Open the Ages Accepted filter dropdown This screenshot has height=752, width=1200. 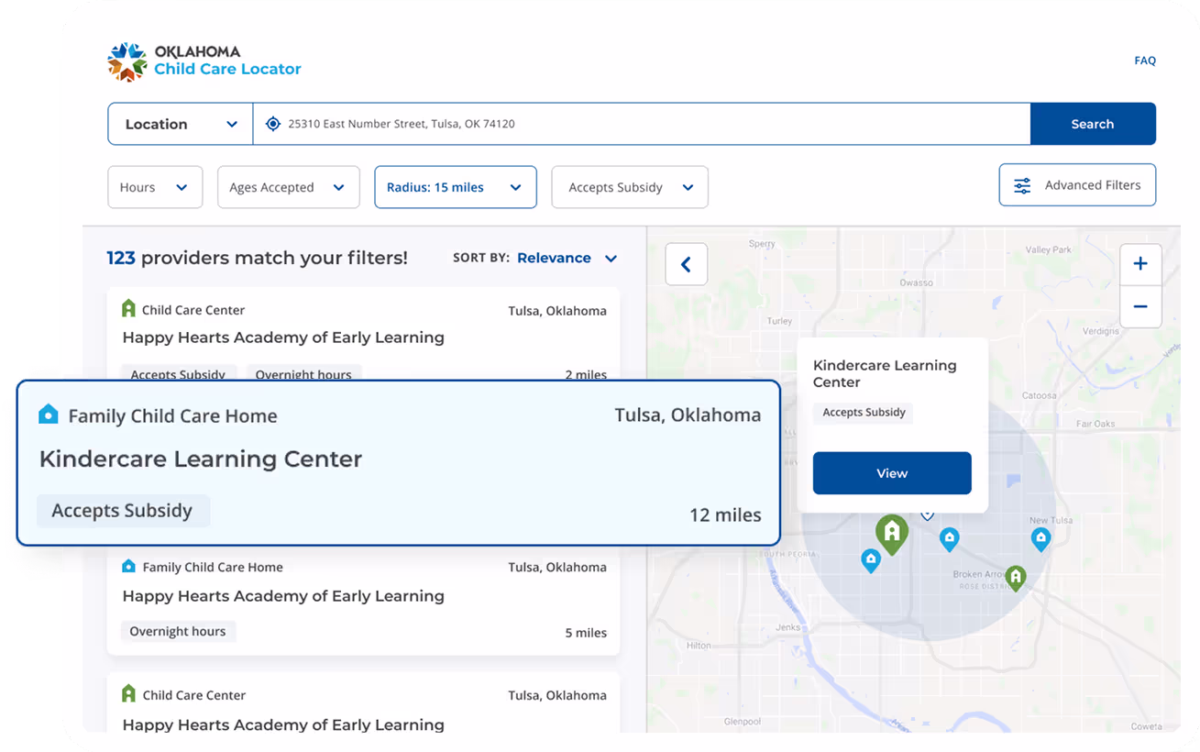coord(288,187)
